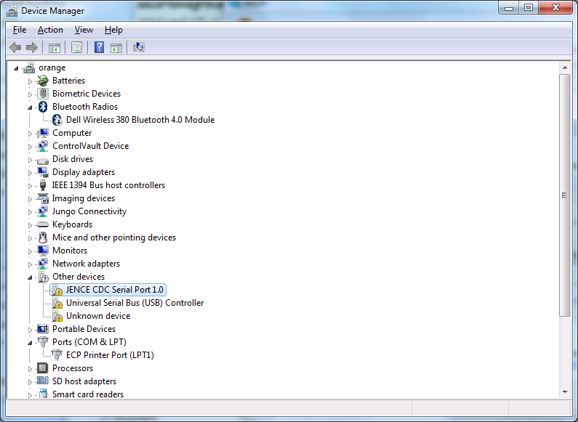Click the Show/Hide Console Tree toolbar icon

coord(55,47)
